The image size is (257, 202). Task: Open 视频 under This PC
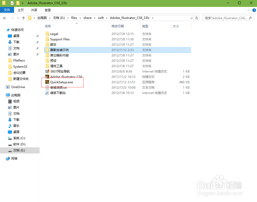point(16,102)
